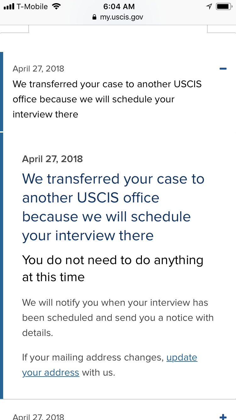The image size is (236, 420).
Task: Tap the my.uscis.gov address bar
Action: [x=118, y=17]
